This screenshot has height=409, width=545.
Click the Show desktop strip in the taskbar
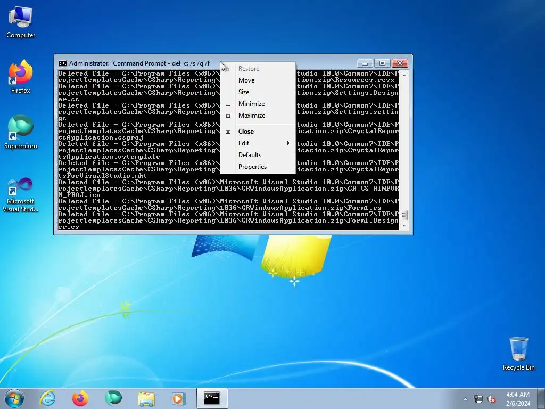541,398
